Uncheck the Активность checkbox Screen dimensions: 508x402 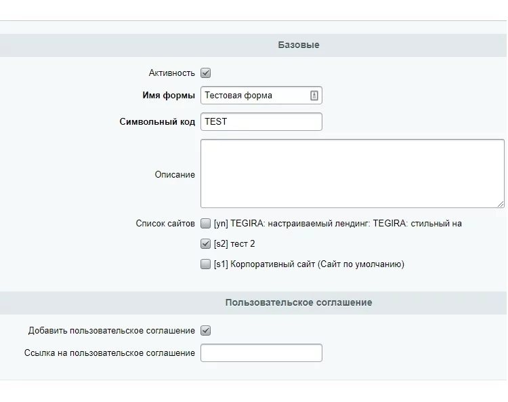(206, 73)
